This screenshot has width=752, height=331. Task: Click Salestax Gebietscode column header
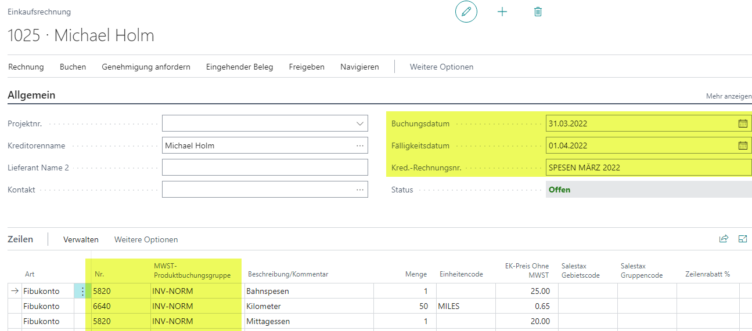(x=581, y=270)
